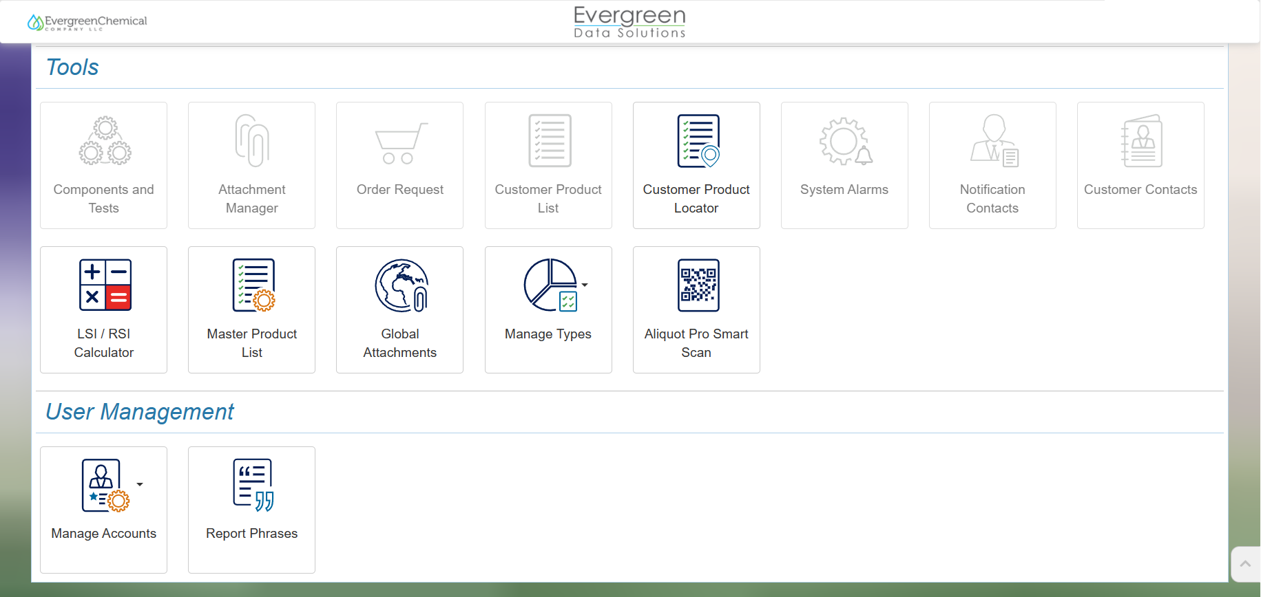Open the System Alarms gear-bell icon
This screenshot has height=597, width=1261.
click(846, 141)
